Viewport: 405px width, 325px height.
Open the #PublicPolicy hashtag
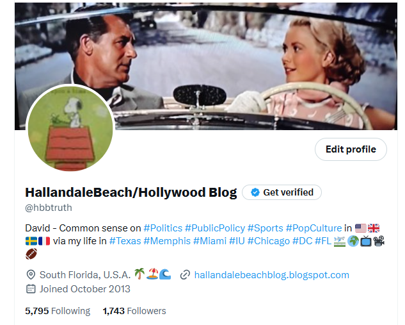pos(215,228)
